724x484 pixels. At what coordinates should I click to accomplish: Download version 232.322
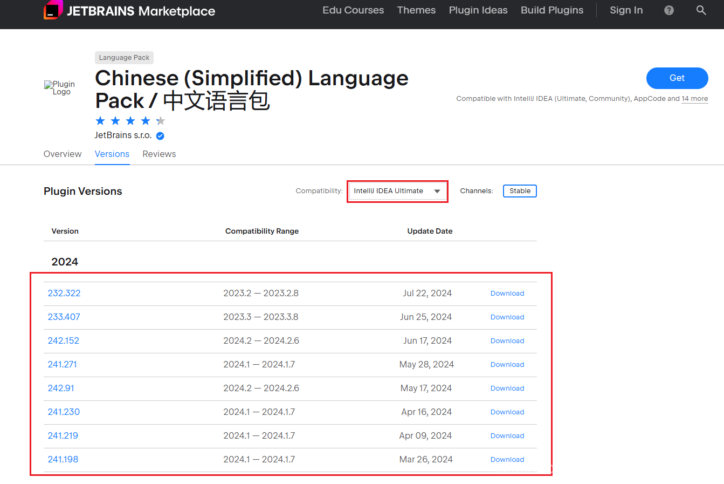pyautogui.click(x=507, y=294)
